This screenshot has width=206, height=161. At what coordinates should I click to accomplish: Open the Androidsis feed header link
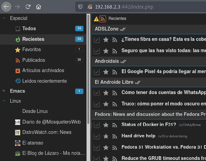coord(107,61)
